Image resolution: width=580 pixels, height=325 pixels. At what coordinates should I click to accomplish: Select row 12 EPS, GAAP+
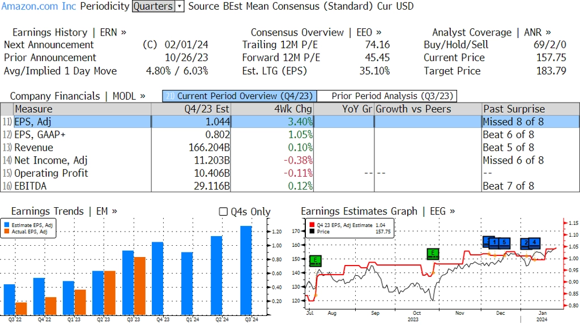290,135
